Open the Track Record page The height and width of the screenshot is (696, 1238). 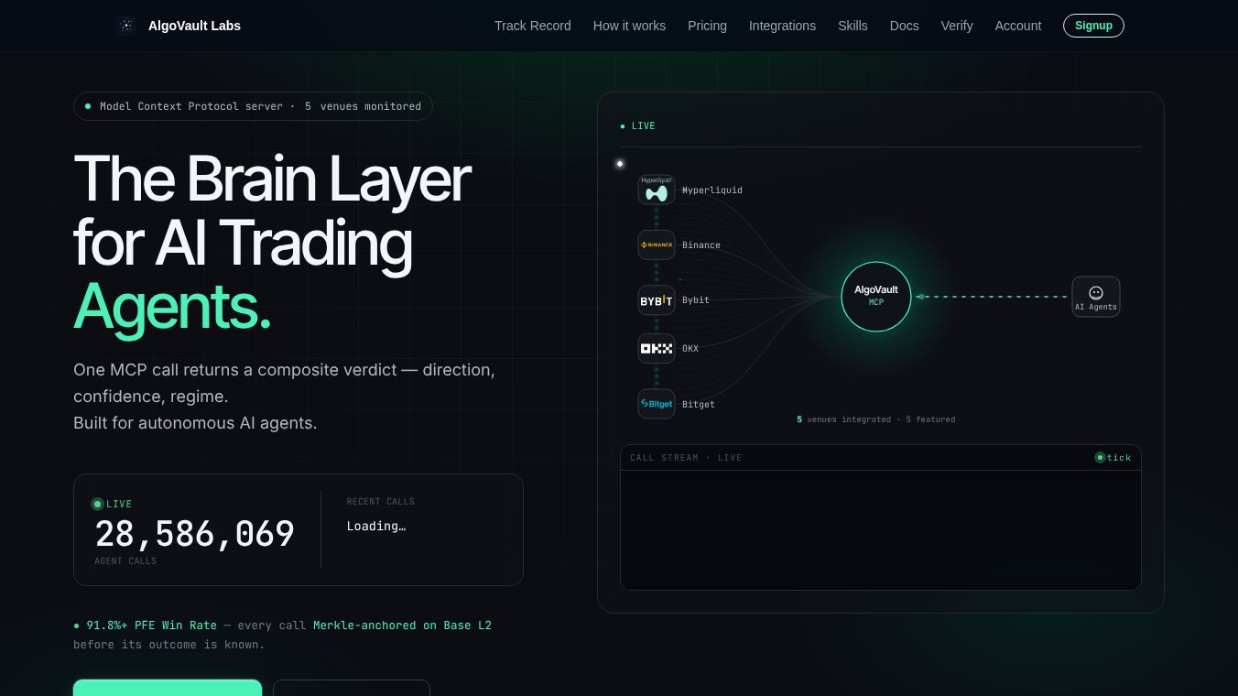(x=533, y=26)
